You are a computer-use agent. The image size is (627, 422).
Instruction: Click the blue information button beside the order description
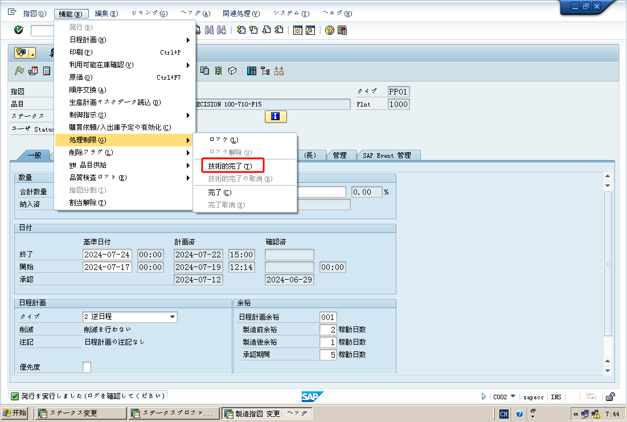click(x=276, y=116)
